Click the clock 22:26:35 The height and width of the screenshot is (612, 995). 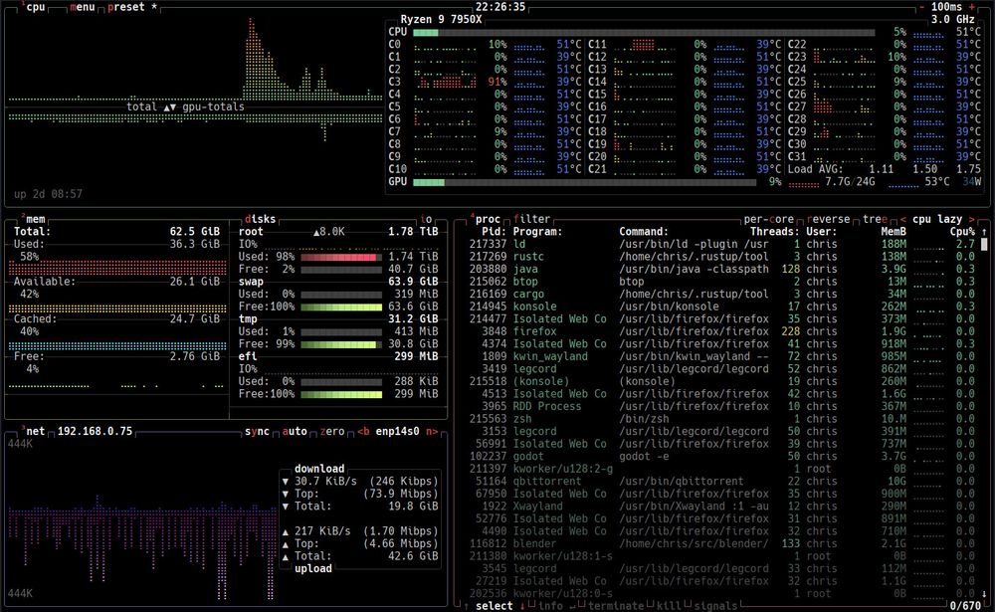click(x=500, y=7)
